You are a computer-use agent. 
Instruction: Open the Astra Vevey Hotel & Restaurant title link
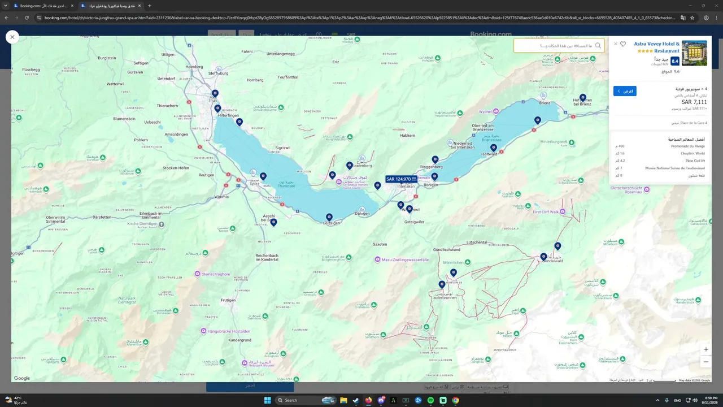point(656,47)
